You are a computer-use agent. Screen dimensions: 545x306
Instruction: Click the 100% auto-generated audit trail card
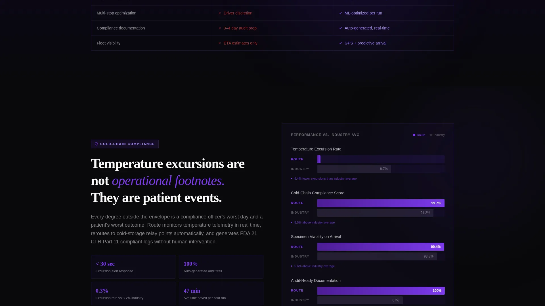221,267
